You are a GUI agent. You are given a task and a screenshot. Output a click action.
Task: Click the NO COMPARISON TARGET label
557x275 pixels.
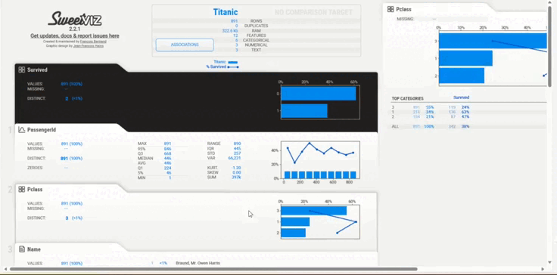point(313,13)
